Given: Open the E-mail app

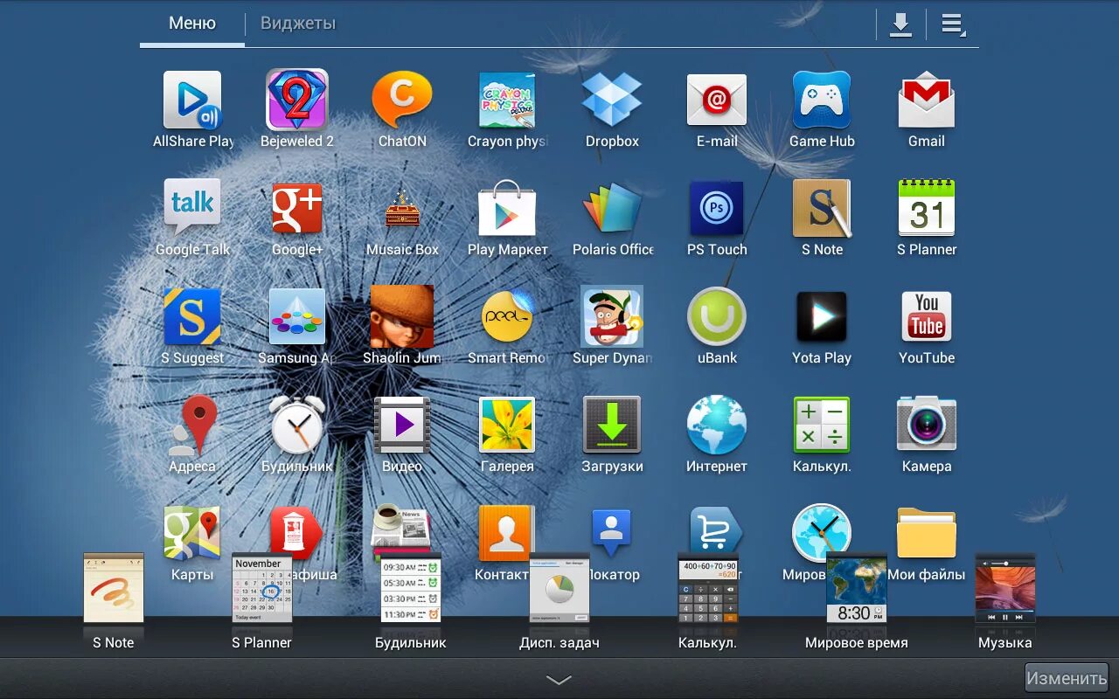Looking at the screenshot, I should pyautogui.click(x=717, y=100).
